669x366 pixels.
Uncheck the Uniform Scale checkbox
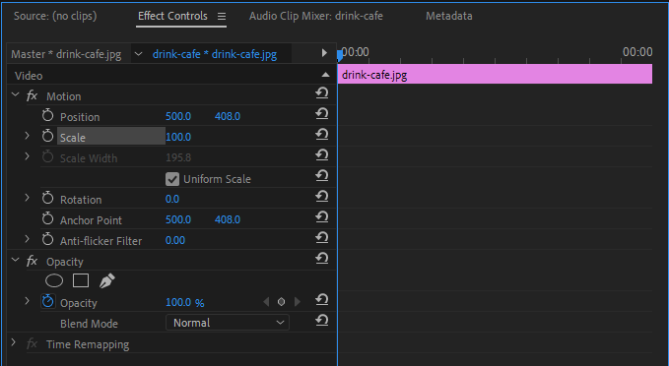(x=172, y=179)
